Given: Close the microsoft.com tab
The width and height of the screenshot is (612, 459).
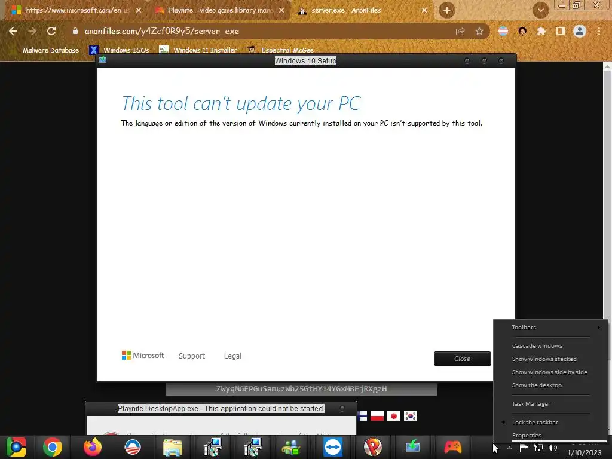Looking at the screenshot, I should pyautogui.click(x=139, y=11).
